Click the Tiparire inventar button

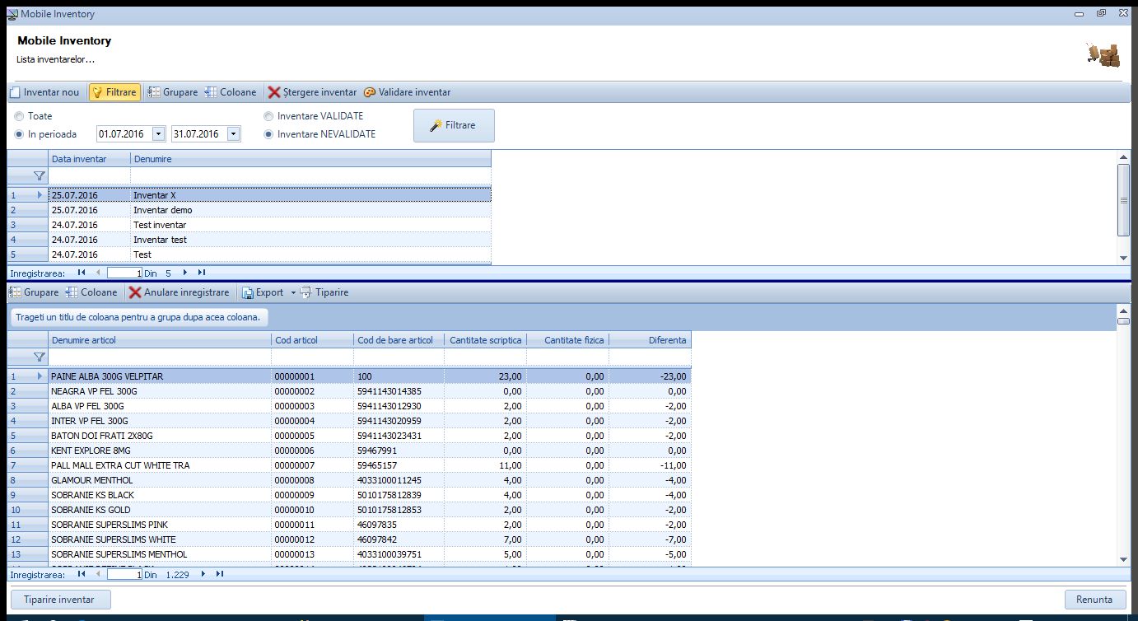(59, 600)
